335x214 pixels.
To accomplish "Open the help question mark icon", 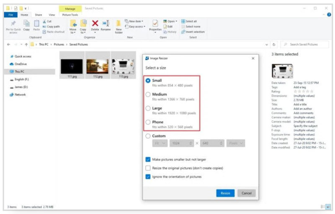I will tap(329, 15).
